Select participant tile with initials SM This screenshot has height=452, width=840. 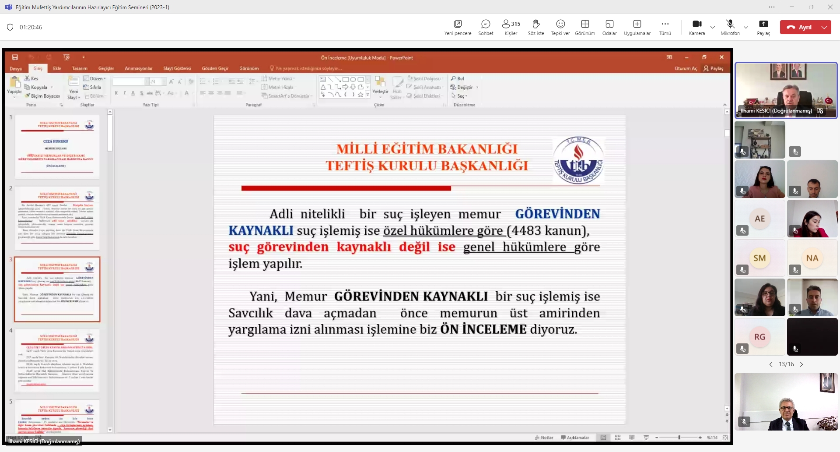[x=760, y=258]
